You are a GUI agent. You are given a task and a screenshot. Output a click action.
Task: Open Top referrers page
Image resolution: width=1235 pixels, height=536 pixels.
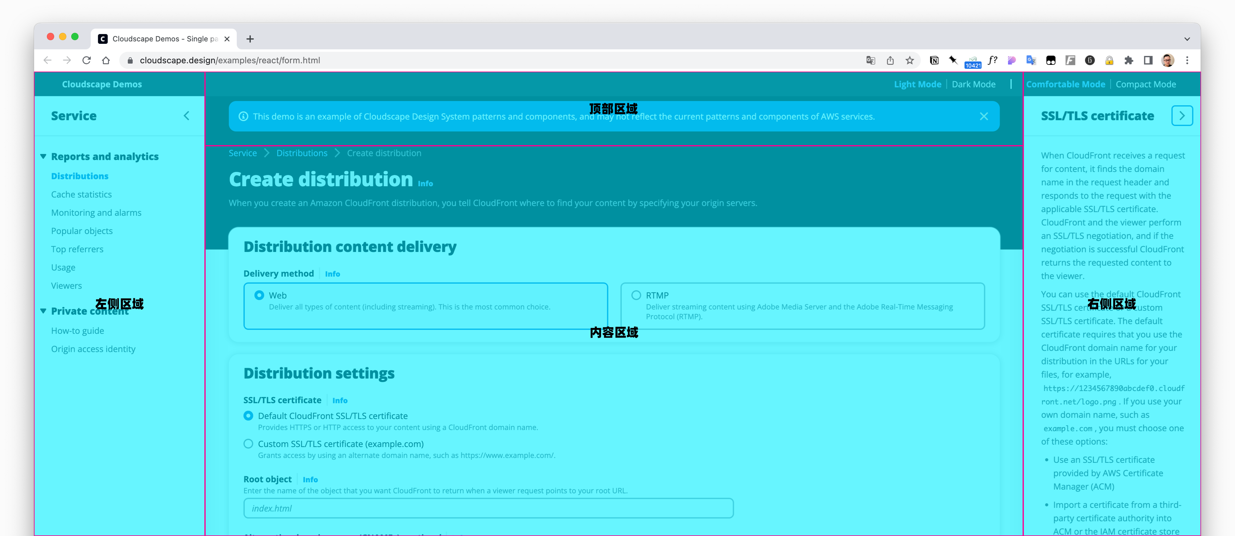pos(77,249)
